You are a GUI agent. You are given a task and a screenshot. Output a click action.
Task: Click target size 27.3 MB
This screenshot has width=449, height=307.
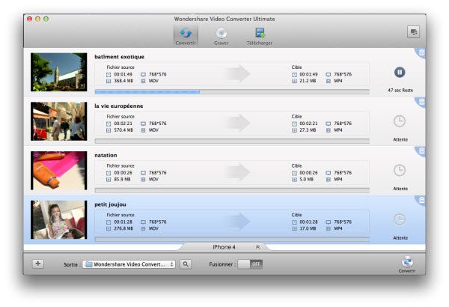(308, 130)
